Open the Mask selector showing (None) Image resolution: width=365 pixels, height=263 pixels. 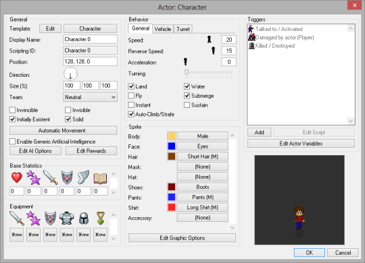pyautogui.click(x=203, y=167)
